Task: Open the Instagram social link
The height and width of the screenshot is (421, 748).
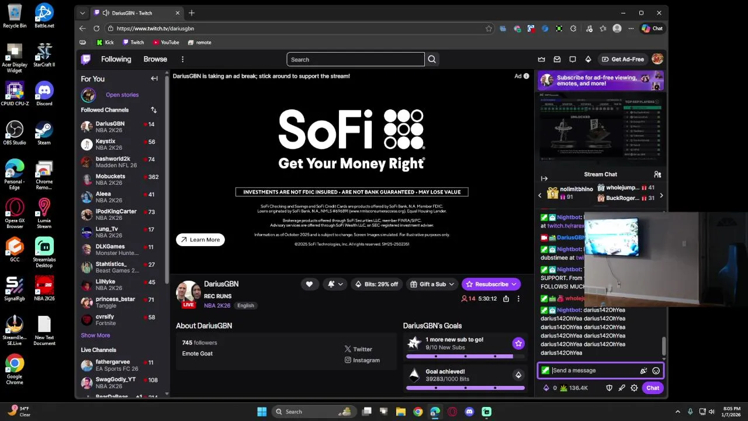Action: pyautogui.click(x=362, y=360)
